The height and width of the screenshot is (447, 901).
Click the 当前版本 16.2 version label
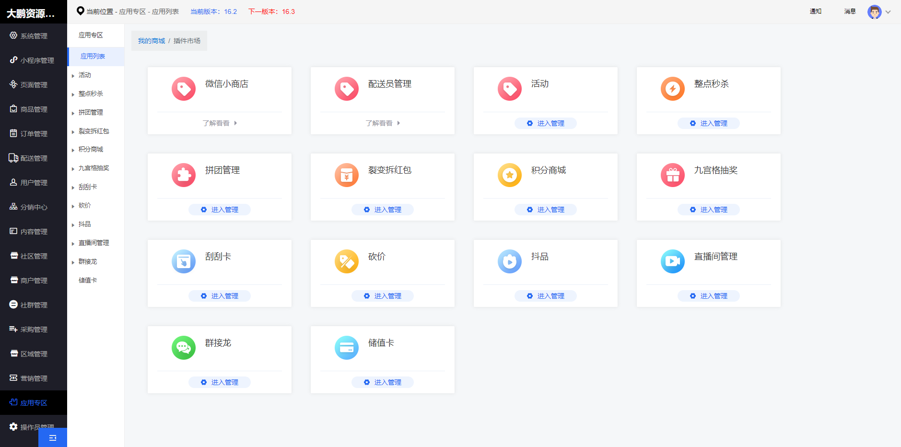coord(213,11)
